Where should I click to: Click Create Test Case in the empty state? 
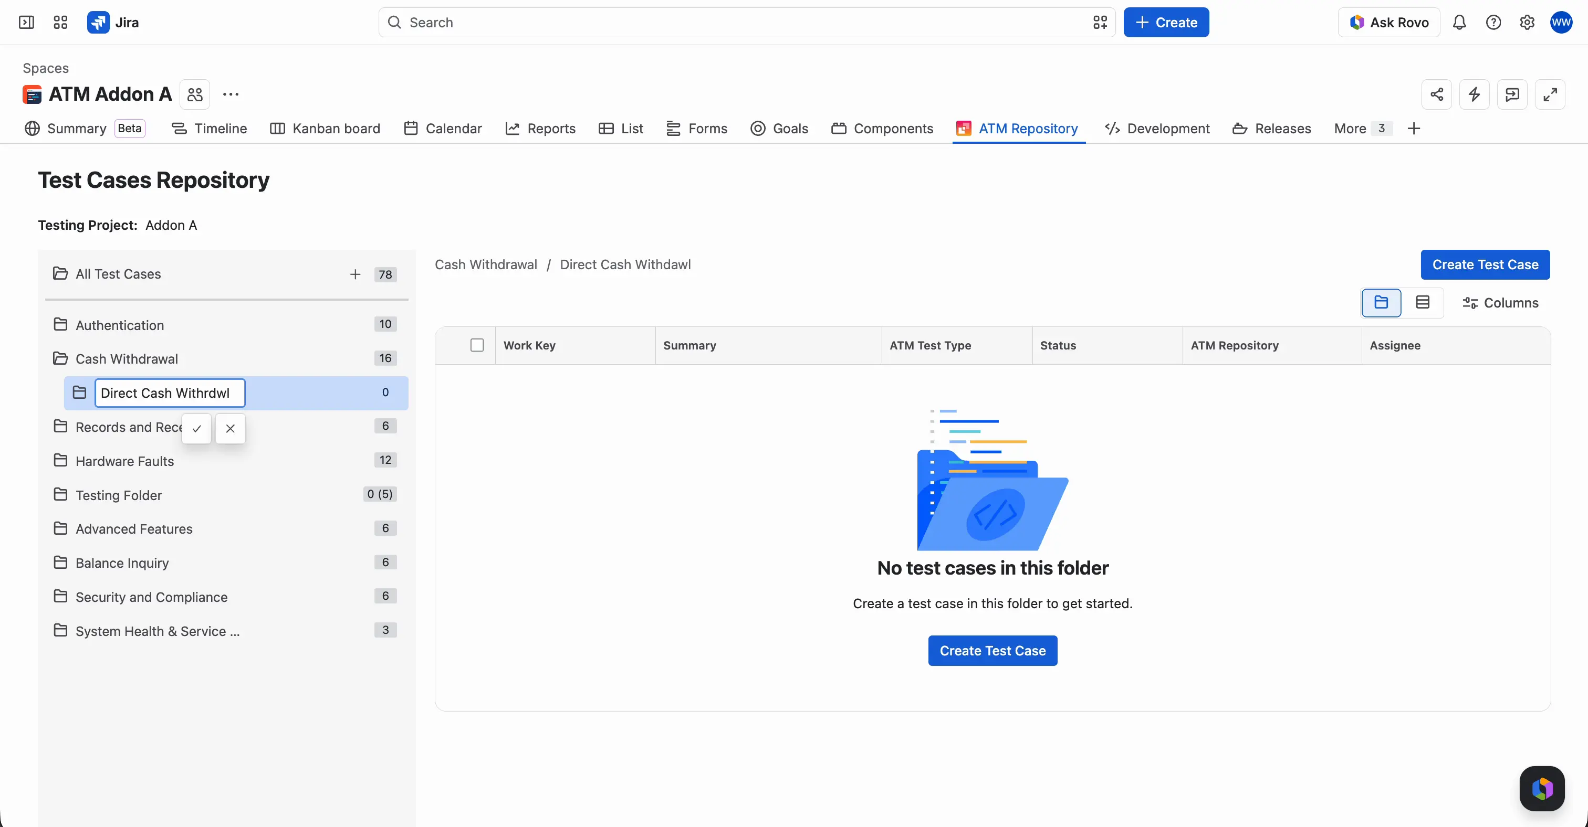pos(992,651)
